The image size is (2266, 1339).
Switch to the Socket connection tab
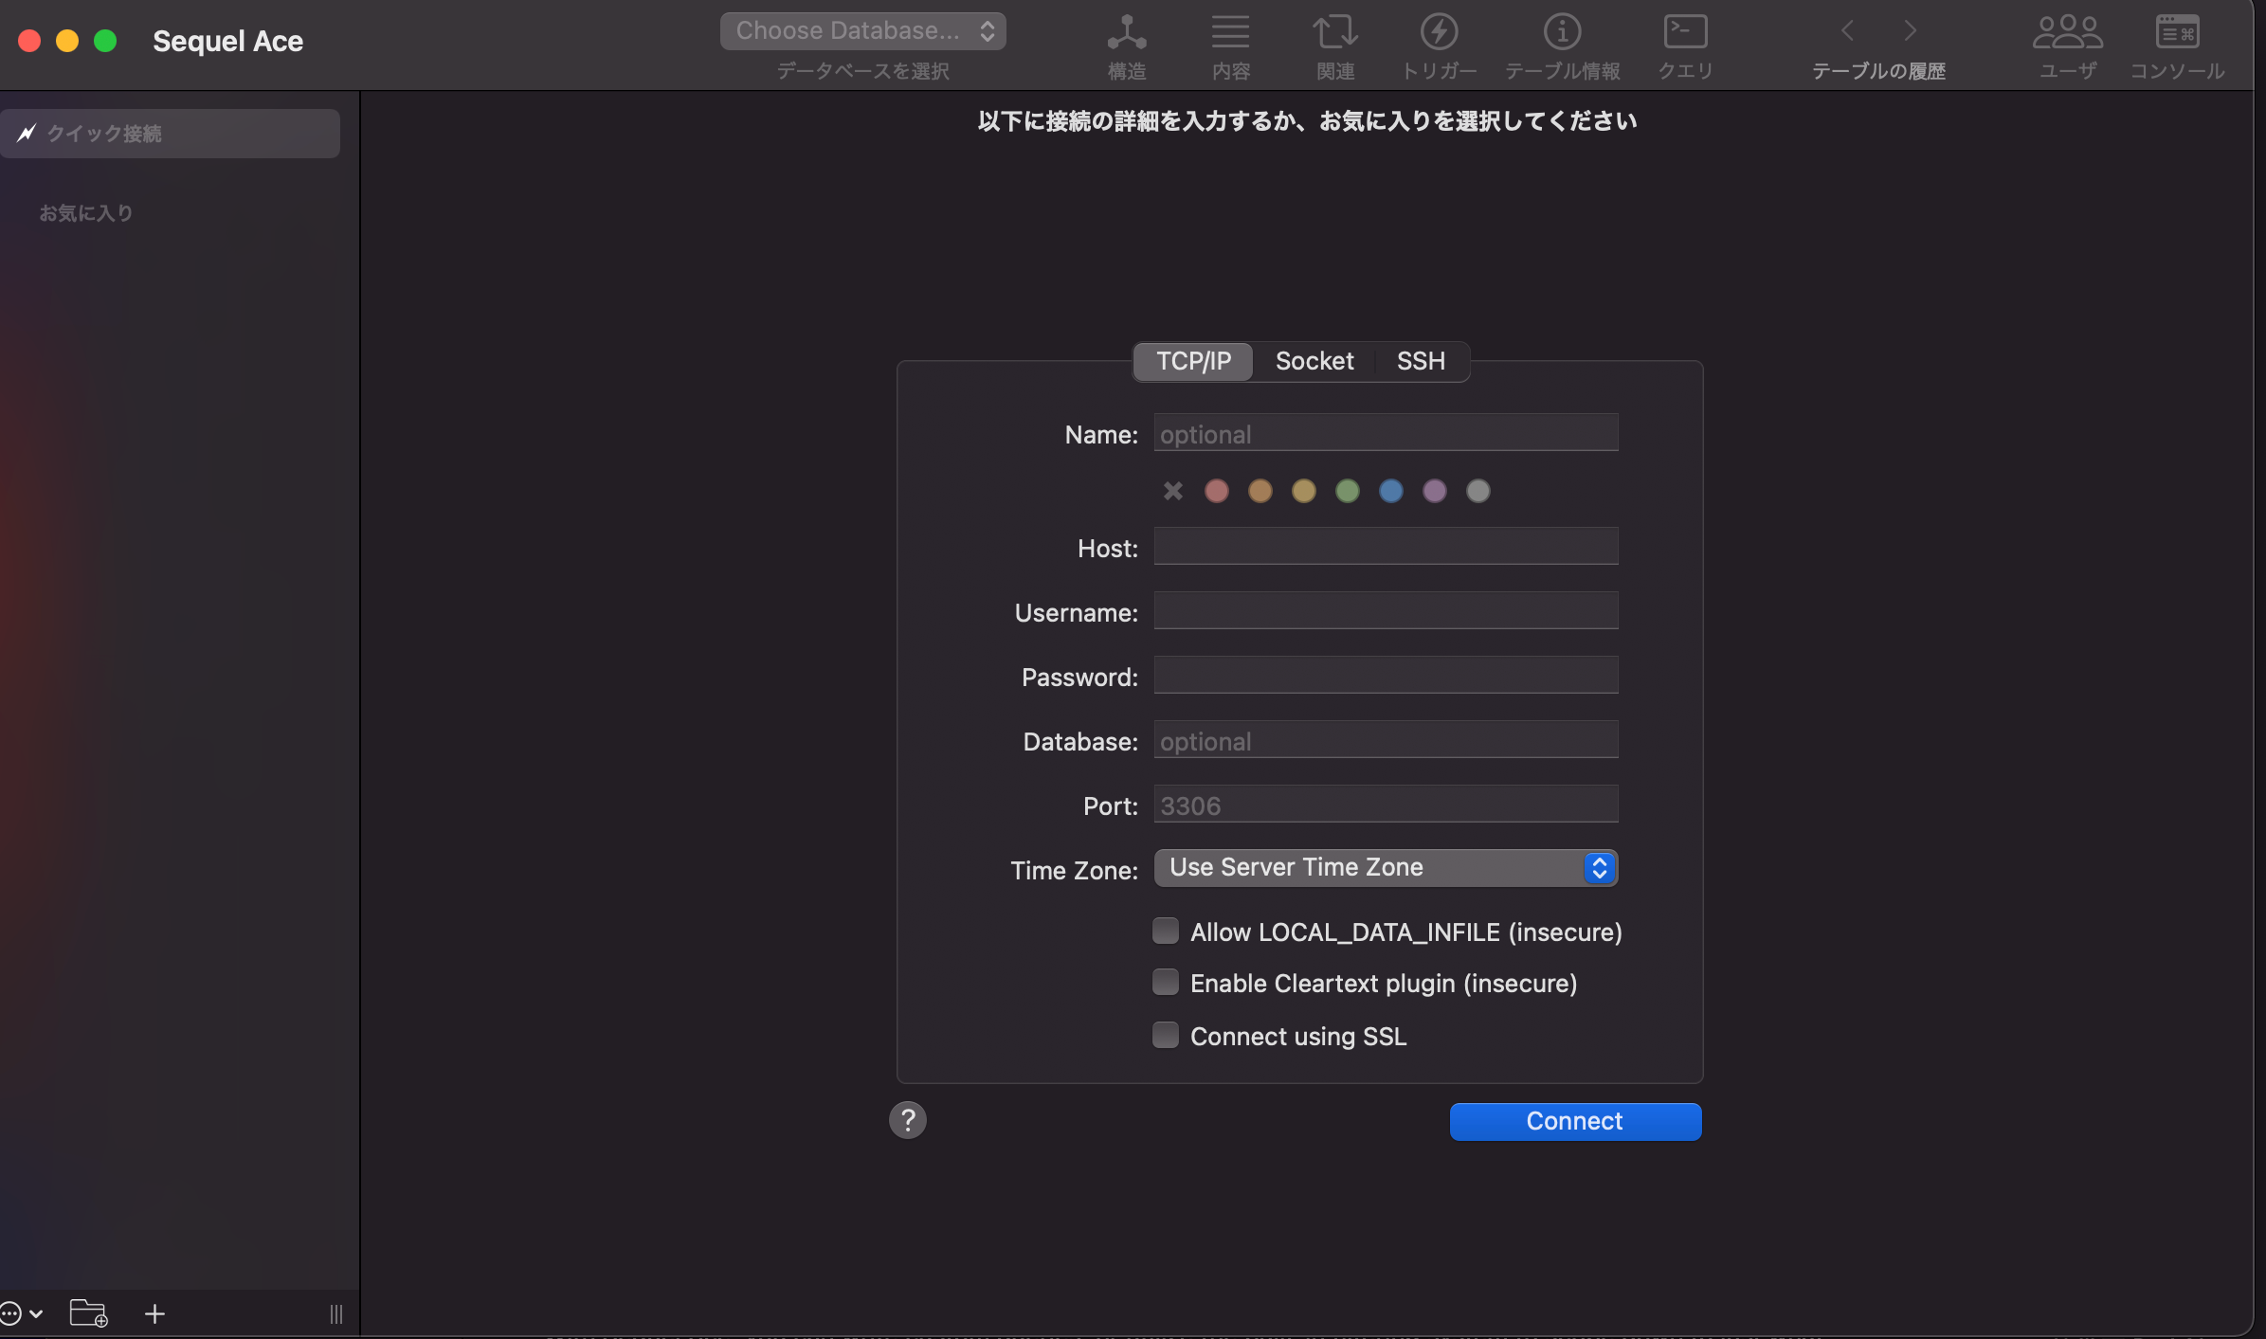1314,361
